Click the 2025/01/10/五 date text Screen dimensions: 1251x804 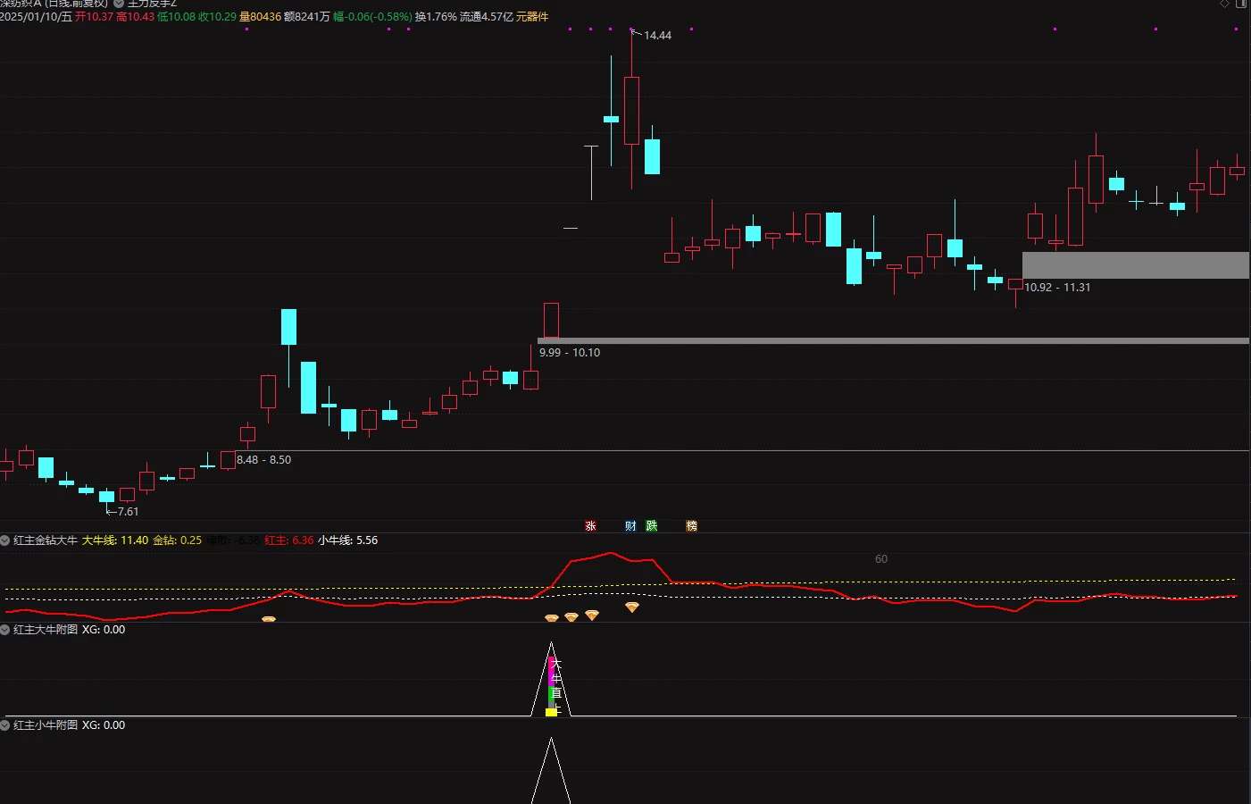pos(36,17)
